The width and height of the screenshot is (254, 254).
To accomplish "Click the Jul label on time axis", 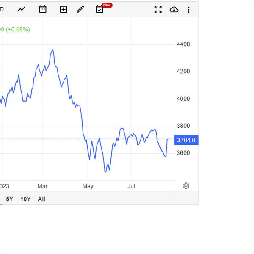I will [131, 186].
